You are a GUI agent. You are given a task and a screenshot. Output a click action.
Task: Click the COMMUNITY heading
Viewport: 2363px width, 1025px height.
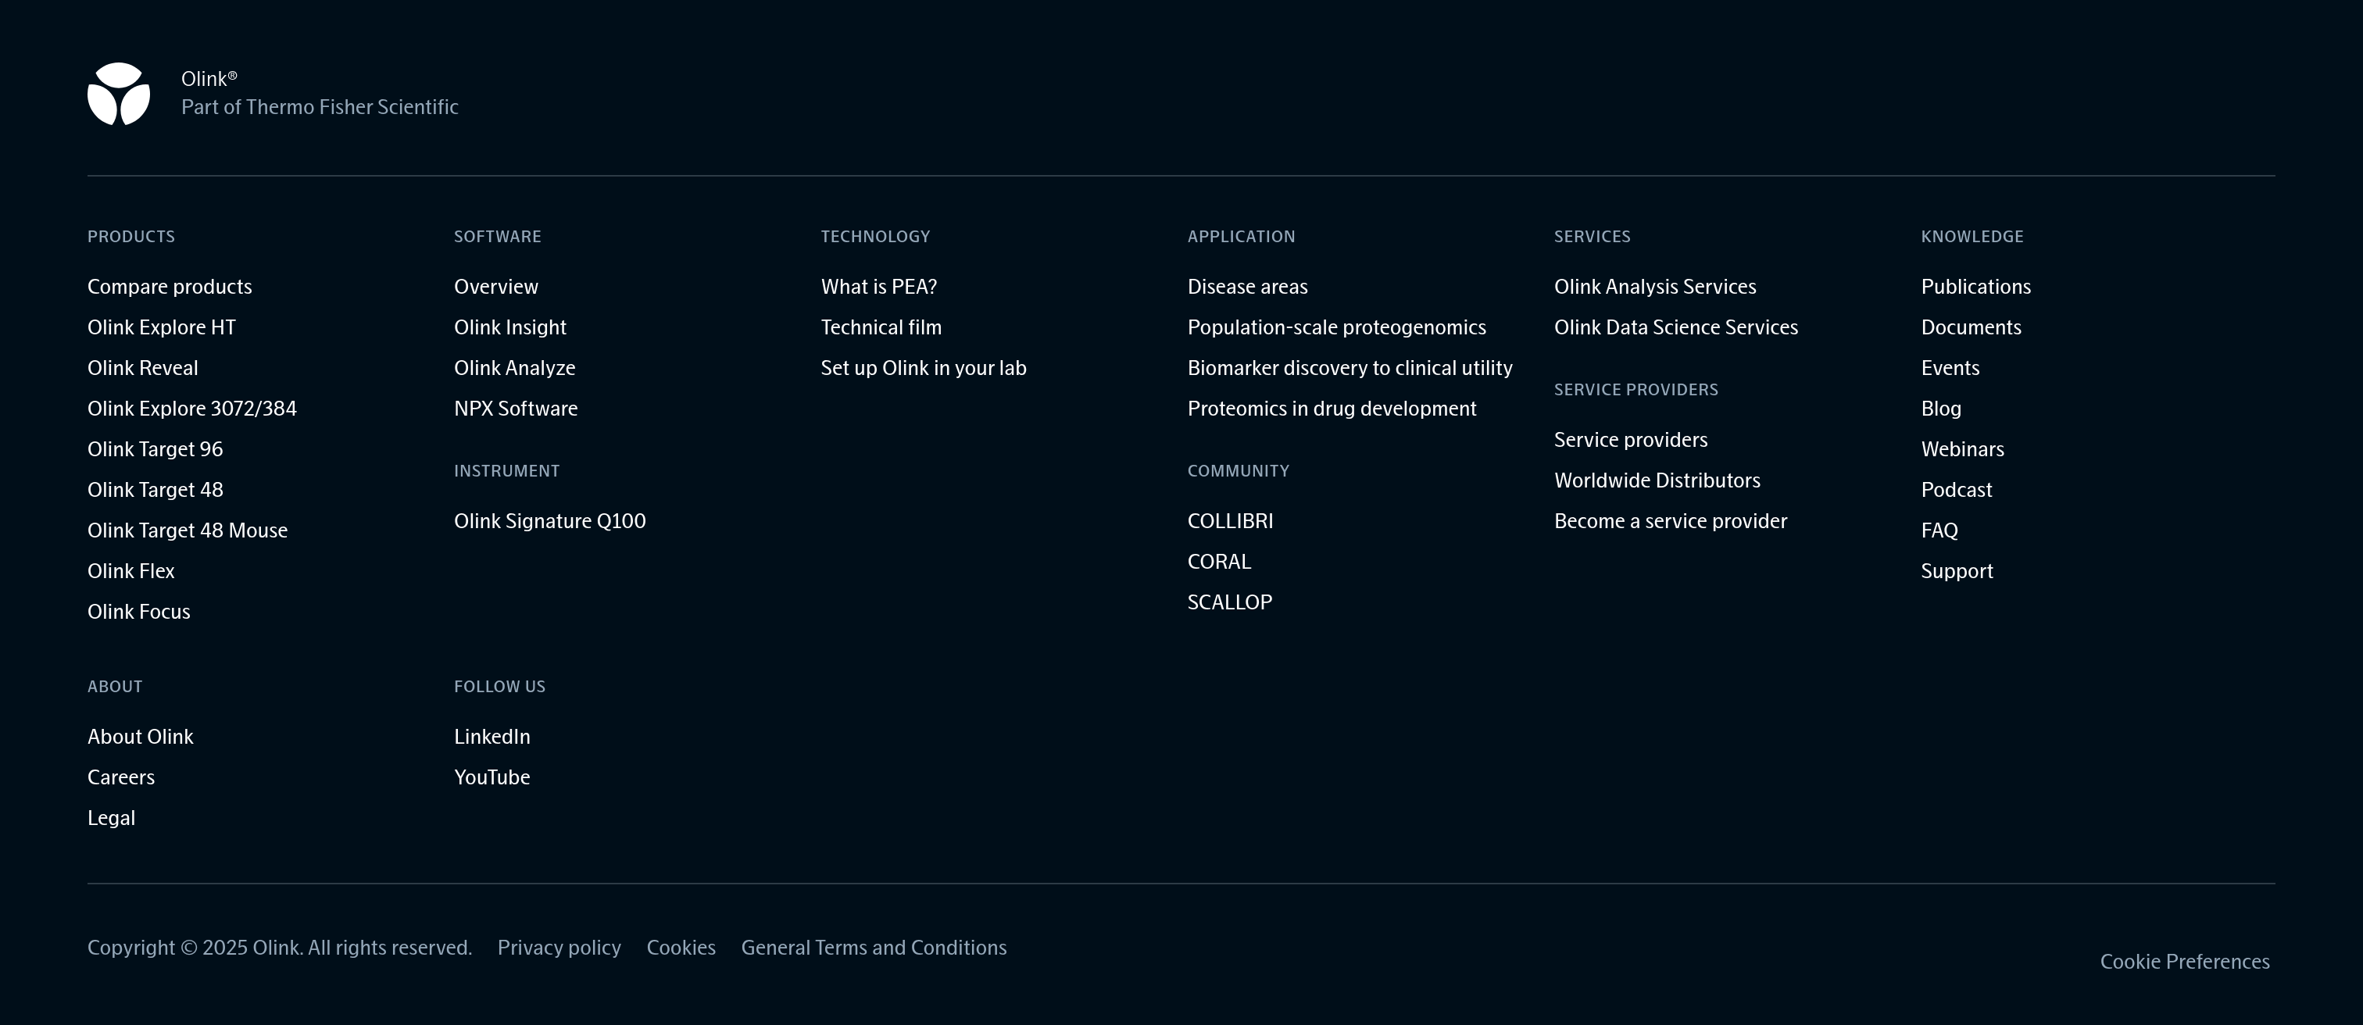coord(1239,471)
